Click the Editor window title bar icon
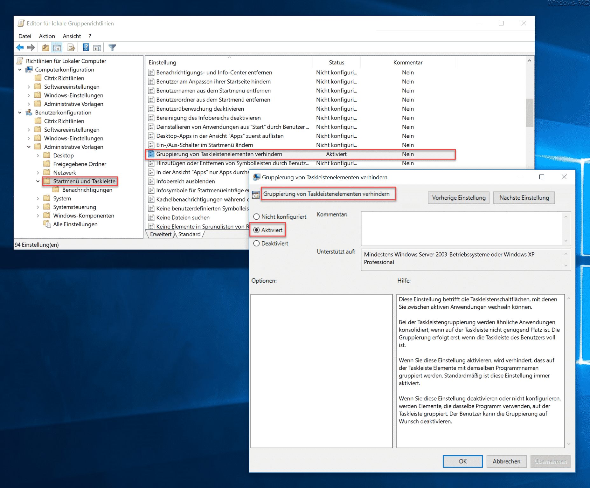Image resolution: width=590 pixels, height=488 pixels. point(21,23)
